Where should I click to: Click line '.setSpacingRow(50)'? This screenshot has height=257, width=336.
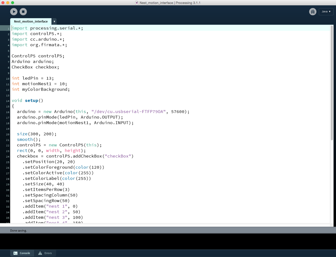click(x=46, y=201)
